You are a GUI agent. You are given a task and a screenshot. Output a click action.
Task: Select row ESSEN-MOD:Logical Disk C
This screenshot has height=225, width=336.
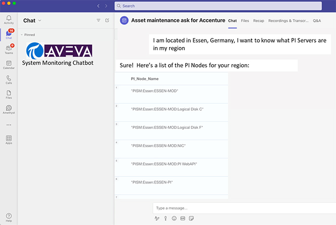tap(171, 112)
